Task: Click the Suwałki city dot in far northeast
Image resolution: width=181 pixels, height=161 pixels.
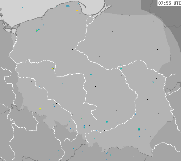Action: 154,21
